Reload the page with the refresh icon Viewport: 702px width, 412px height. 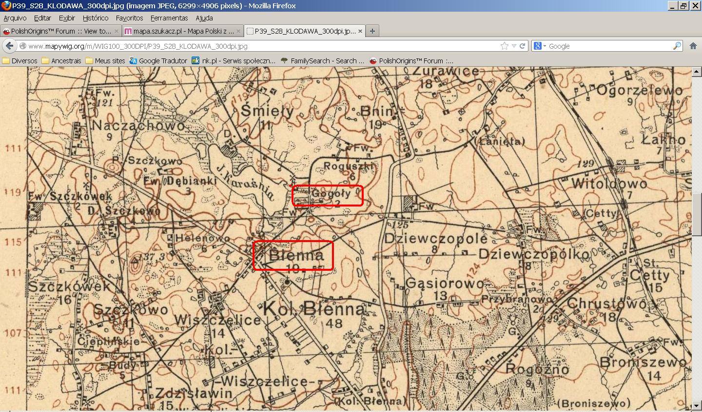[x=522, y=46]
